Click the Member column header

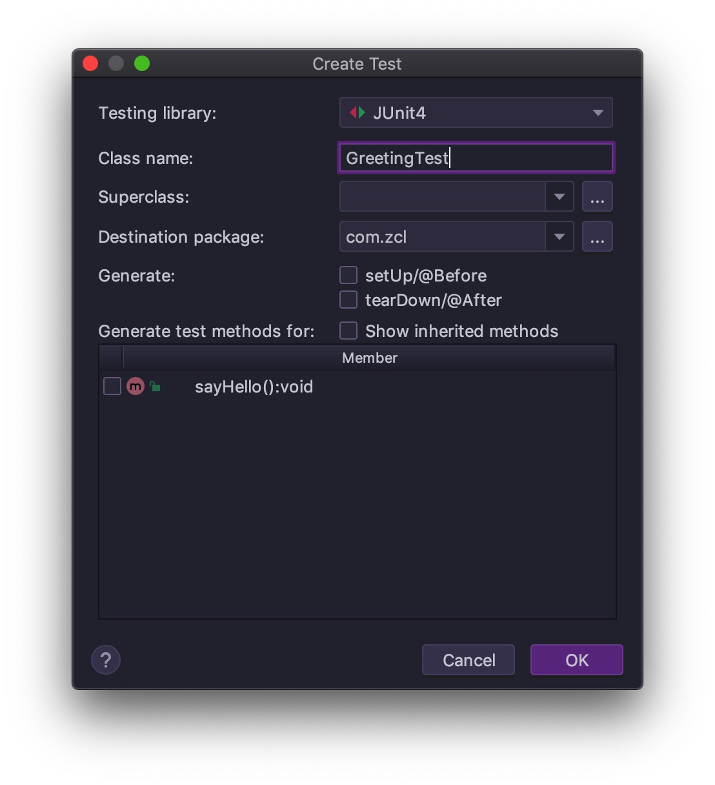click(369, 358)
